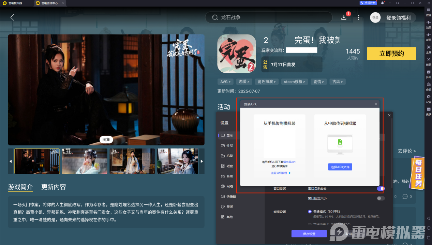
Task: Open the 恋爱 tag
Action: pyautogui.click(x=244, y=82)
